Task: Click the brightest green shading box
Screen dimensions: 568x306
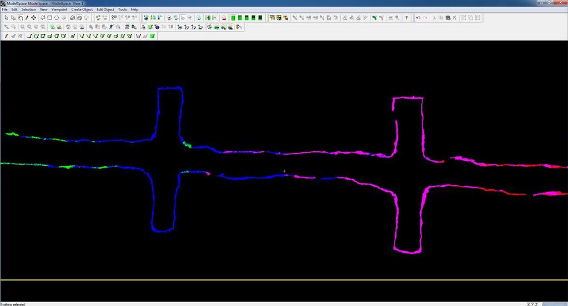Action: (x=233, y=18)
